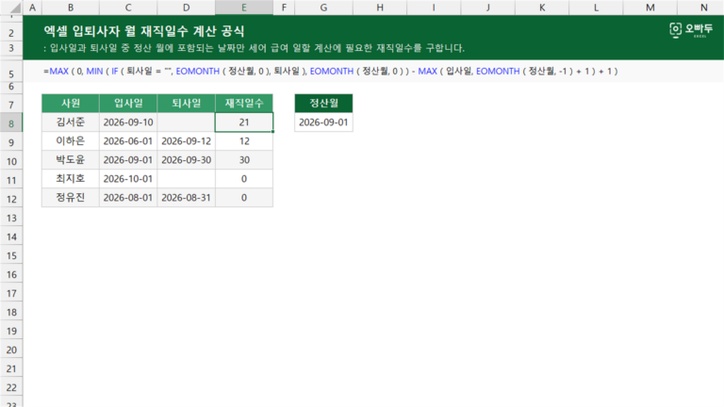Select row 16 header

pyautogui.click(x=11, y=274)
